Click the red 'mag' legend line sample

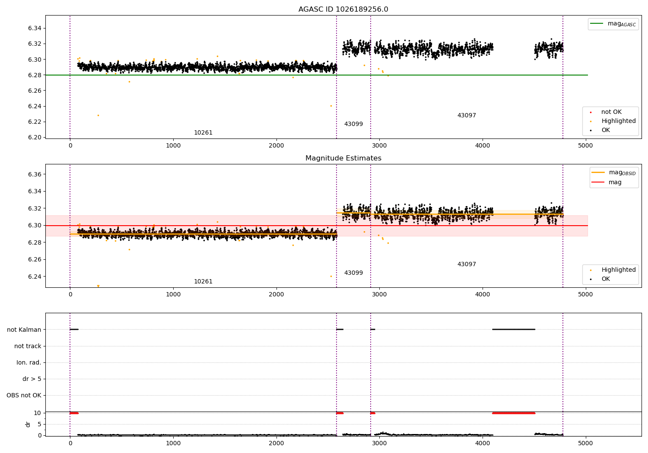click(598, 182)
